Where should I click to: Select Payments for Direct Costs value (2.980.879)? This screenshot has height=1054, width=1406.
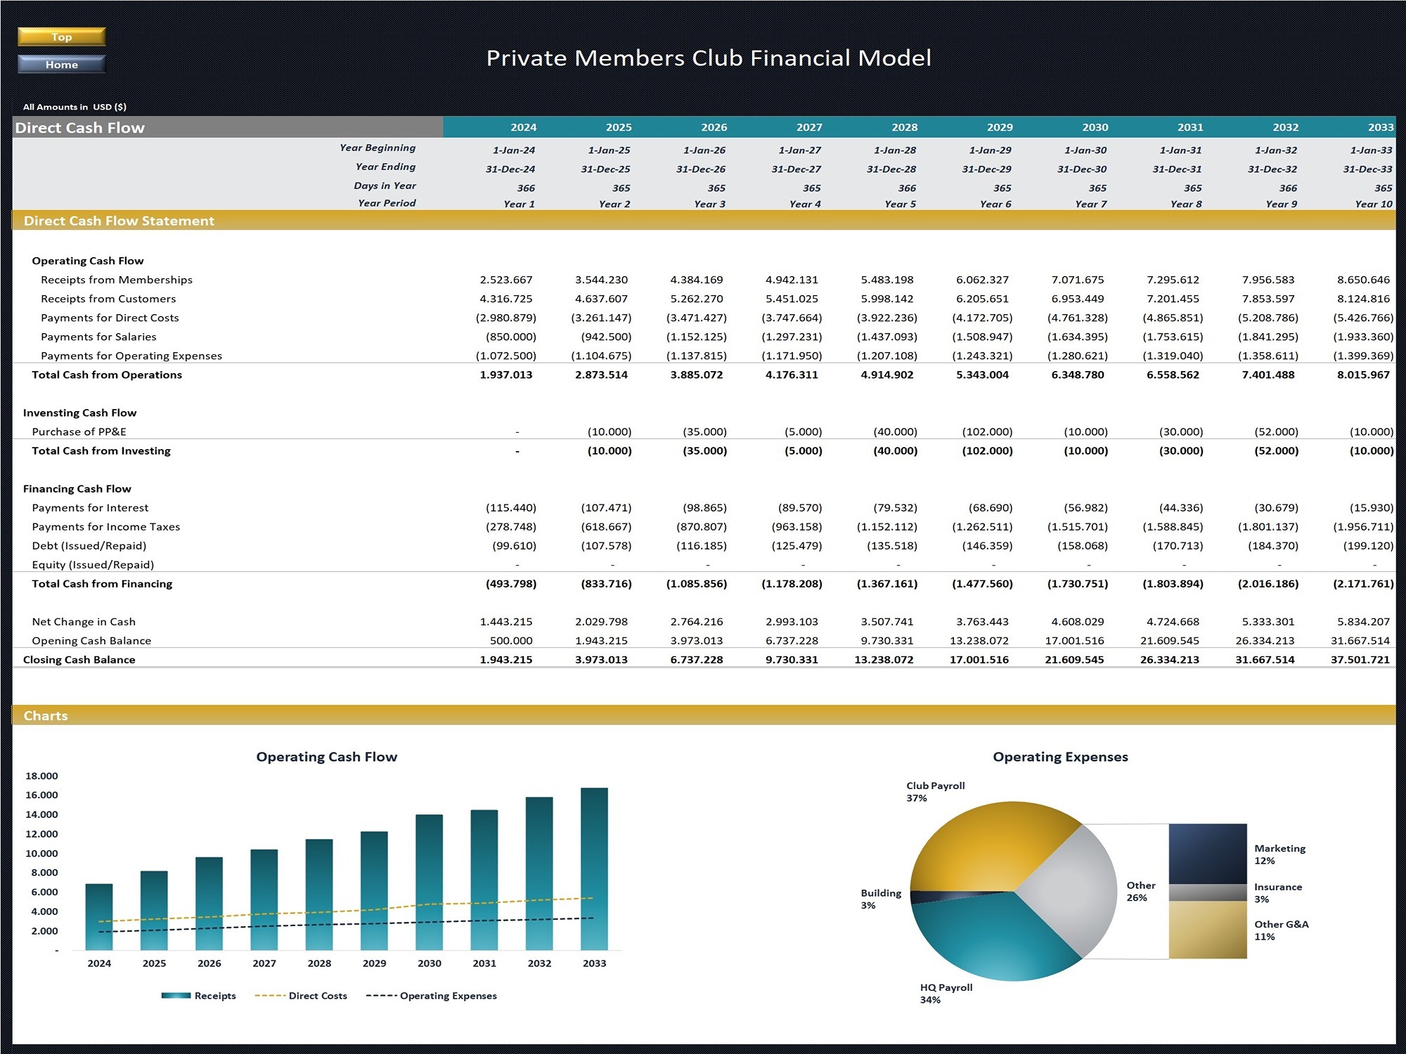[506, 318]
